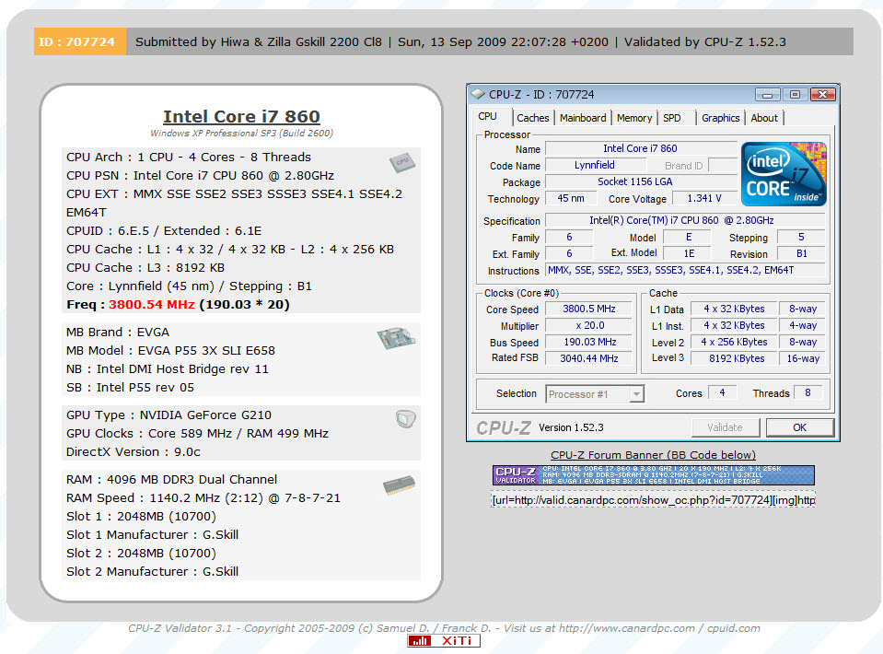Click the 16-way associativity value
This screenshot has height=654, width=883.
803,358
